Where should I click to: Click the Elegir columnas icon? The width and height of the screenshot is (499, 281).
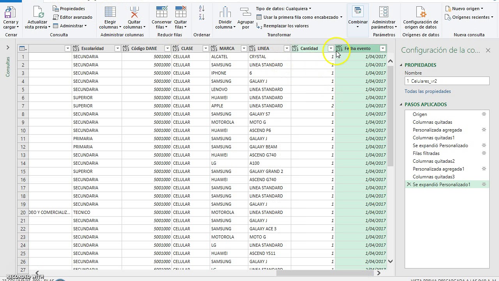click(110, 12)
